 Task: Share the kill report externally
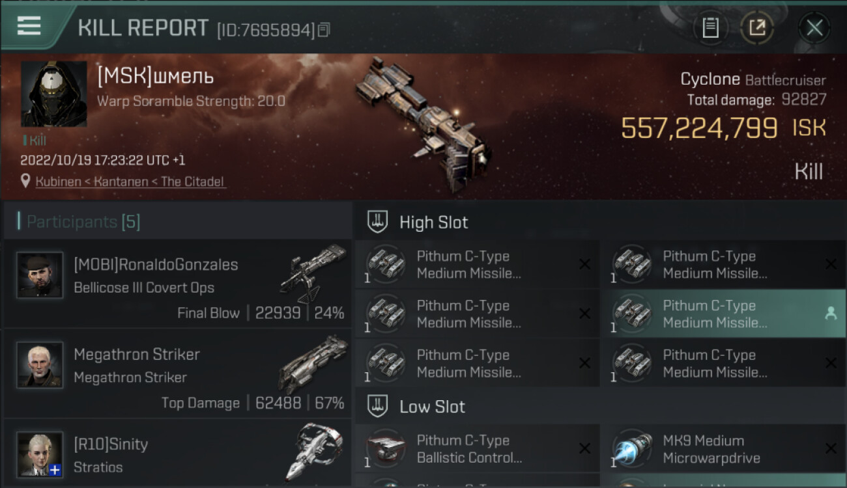point(757,27)
